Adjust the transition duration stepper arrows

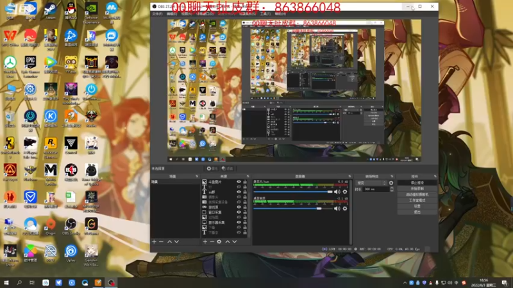(392, 189)
